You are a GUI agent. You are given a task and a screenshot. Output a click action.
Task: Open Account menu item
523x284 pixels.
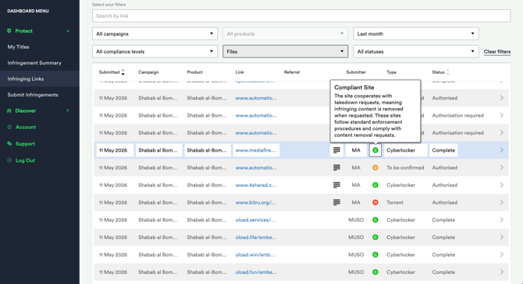point(26,127)
